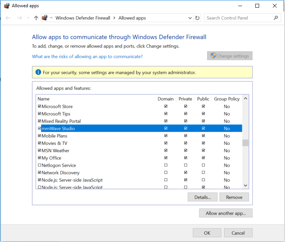This screenshot has width=285, height=242.
Task: Click the info icon in yellow banner
Action: coord(38,72)
